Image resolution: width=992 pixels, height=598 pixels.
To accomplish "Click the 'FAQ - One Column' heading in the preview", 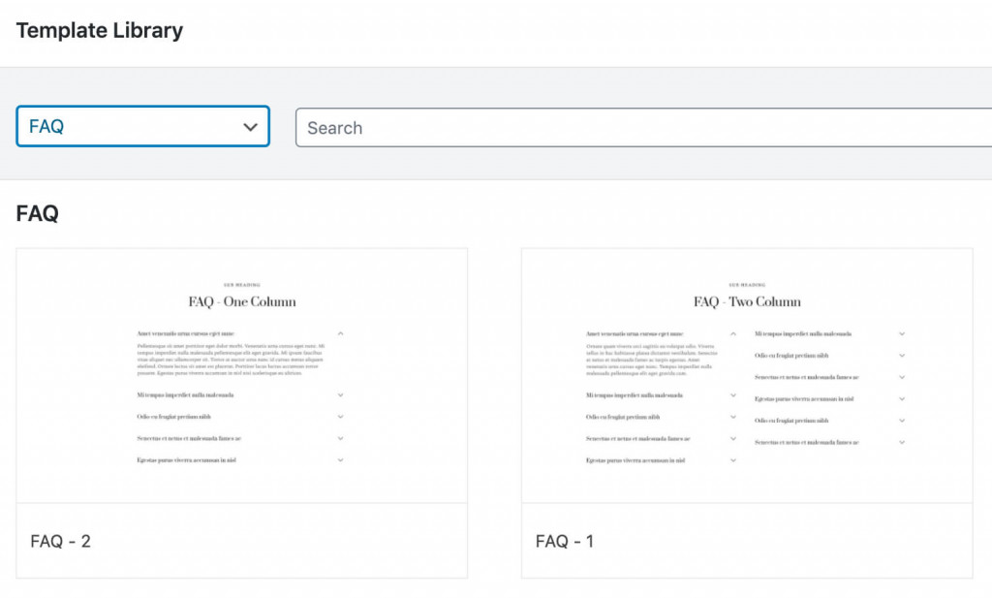I will (241, 301).
